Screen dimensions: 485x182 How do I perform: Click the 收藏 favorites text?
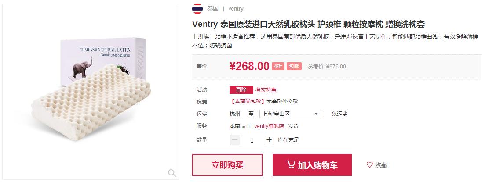pos(381,165)
